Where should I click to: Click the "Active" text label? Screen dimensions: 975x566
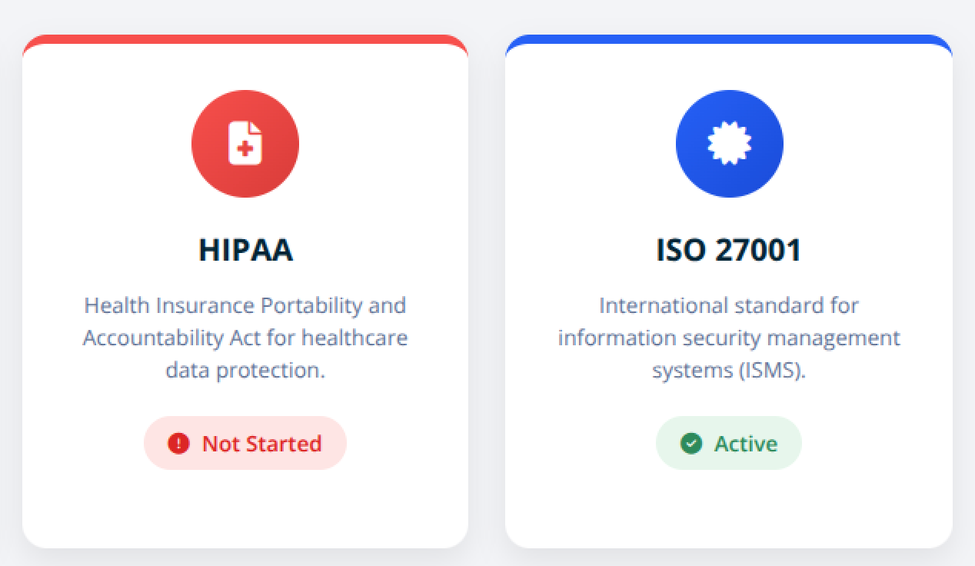click(746, 444)
